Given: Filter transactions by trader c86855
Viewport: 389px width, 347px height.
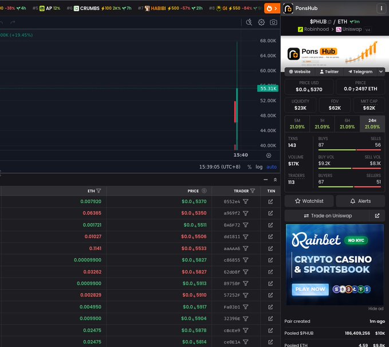Looking at the screenshot, I should point(246,260).
